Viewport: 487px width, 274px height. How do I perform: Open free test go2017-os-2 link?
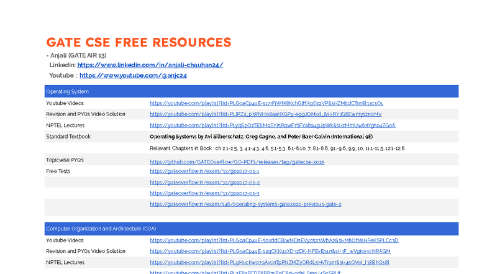click(x=205, y=183)
